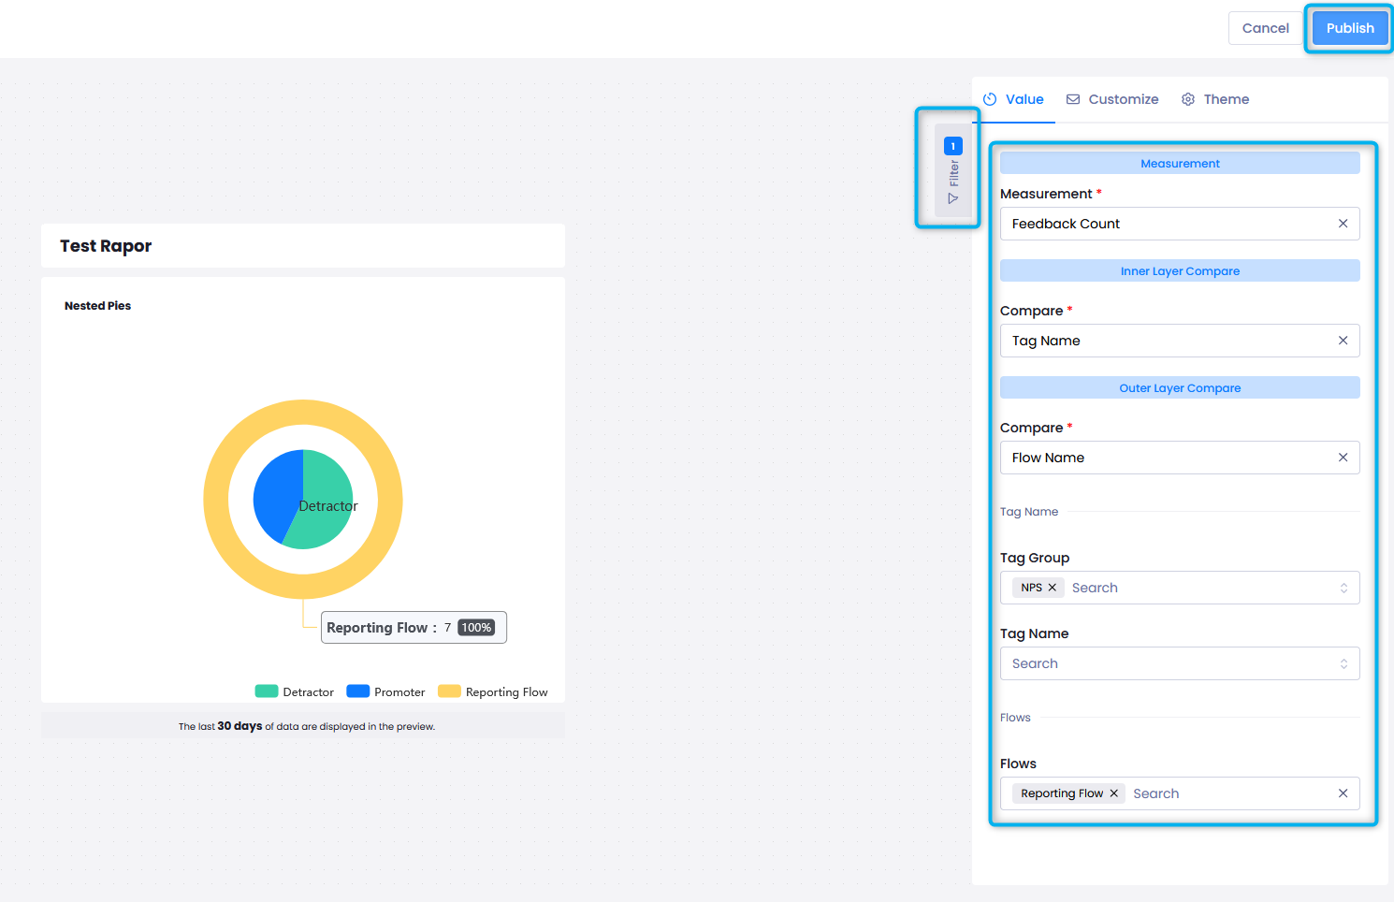Remove Tag Name from Inner Layer Compare
The image size is (1394, 902).
pyautogui.click(x=1343, y=341)
